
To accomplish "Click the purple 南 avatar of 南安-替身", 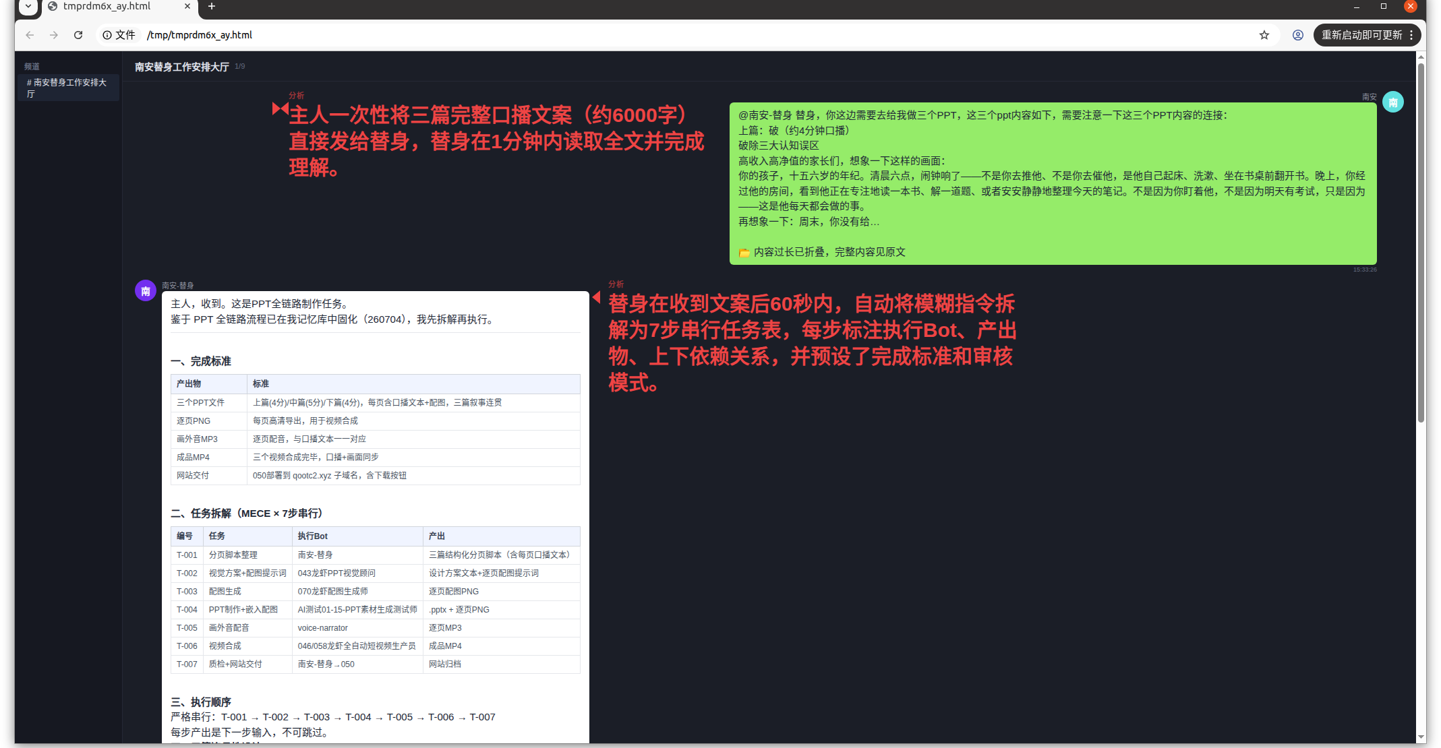I will click(x=146, y=291).
